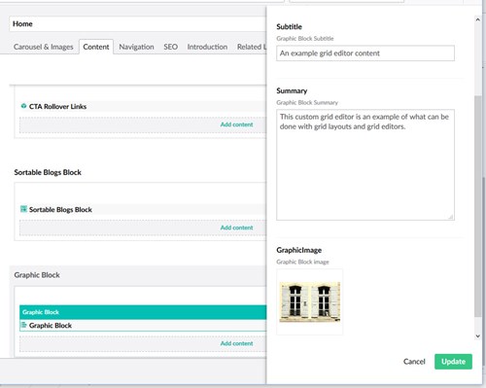This screenshot has height=388, width=486.
Task: Add content under Sortable Blogs Block
Action: [x=236, y=228]
